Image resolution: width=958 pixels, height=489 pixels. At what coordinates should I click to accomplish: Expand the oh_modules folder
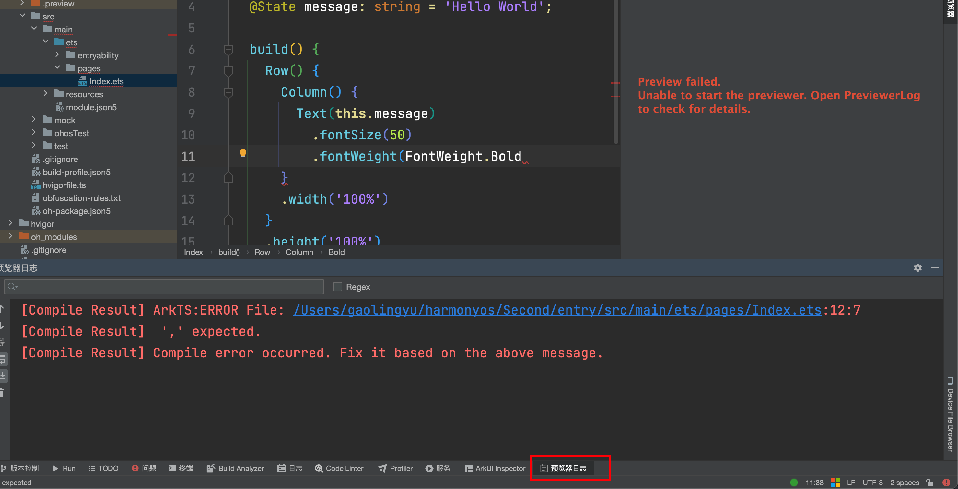point(10,236)
